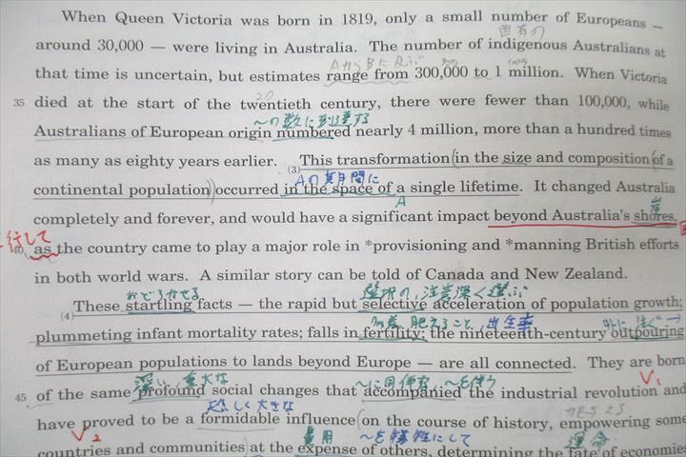686x457 pixels.
Task: Click the underlined word "outpouring"
Action: tap(647, 333)
